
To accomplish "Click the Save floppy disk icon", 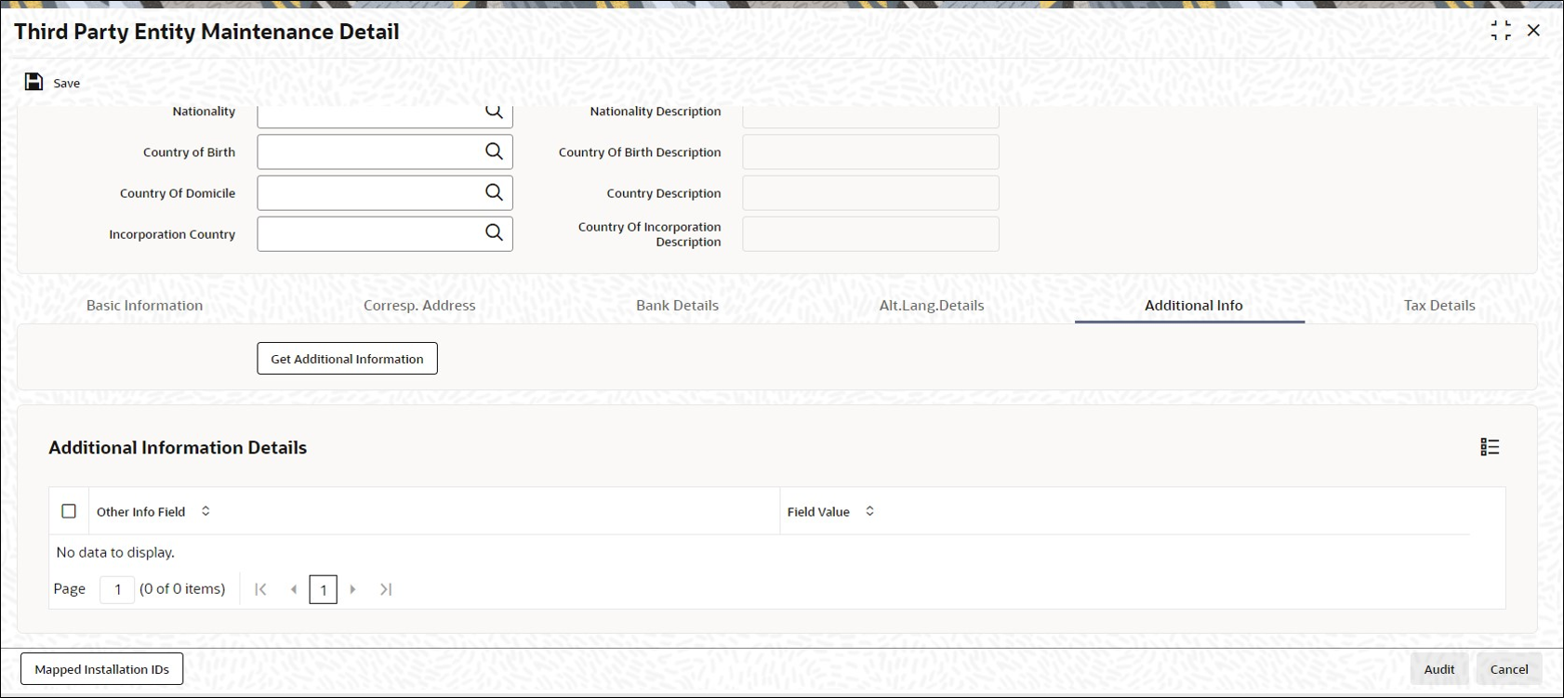I will 33,82.
